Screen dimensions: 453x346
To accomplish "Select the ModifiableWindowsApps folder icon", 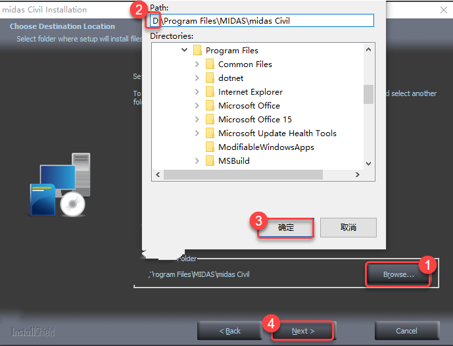I will (210, 147).
